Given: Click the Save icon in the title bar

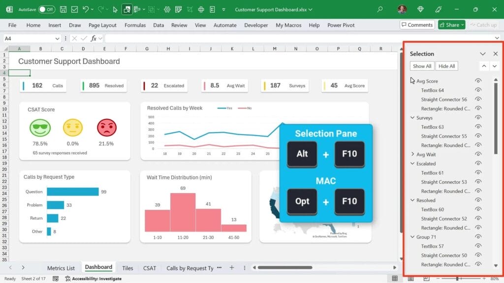Looking at the screenshot, I should 63,9.
